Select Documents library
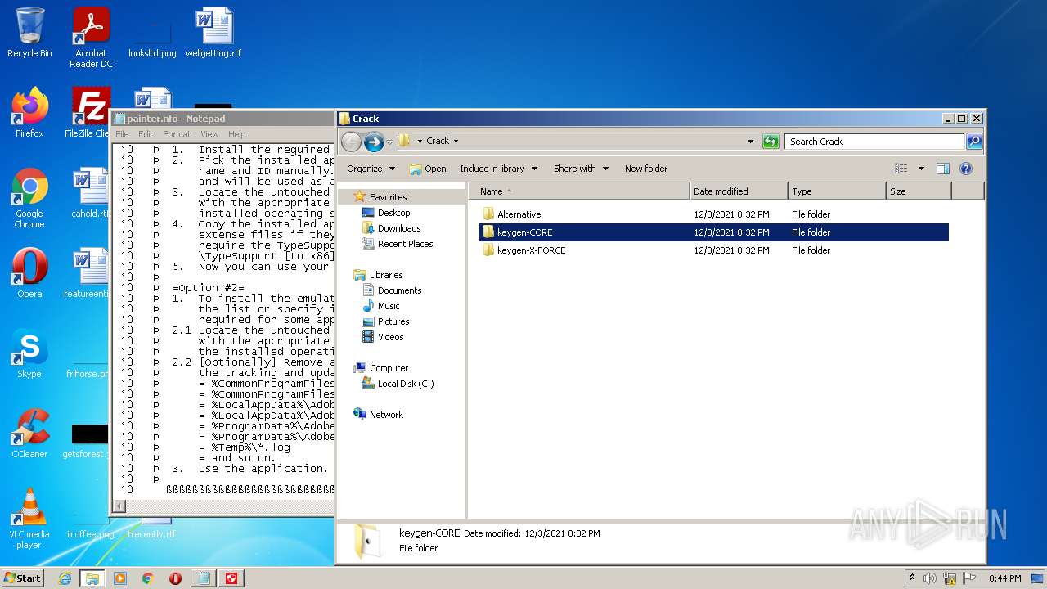The width and height of the screenshot is (1047, 589). pyautogui.click(x=391, y=290)
